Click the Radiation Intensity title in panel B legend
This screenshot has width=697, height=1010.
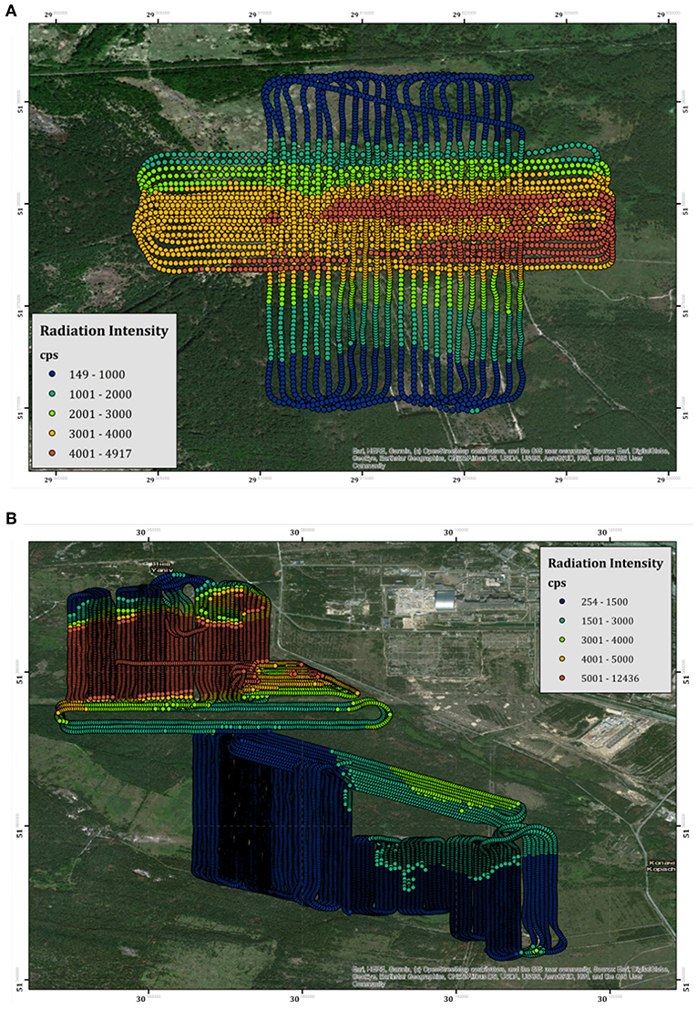[x=605, y=563]
